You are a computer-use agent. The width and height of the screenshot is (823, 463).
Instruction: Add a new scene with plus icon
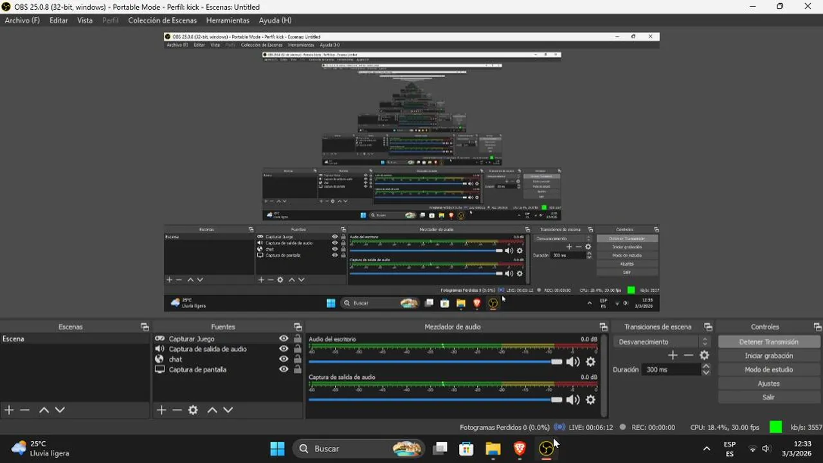click(9, 410)
